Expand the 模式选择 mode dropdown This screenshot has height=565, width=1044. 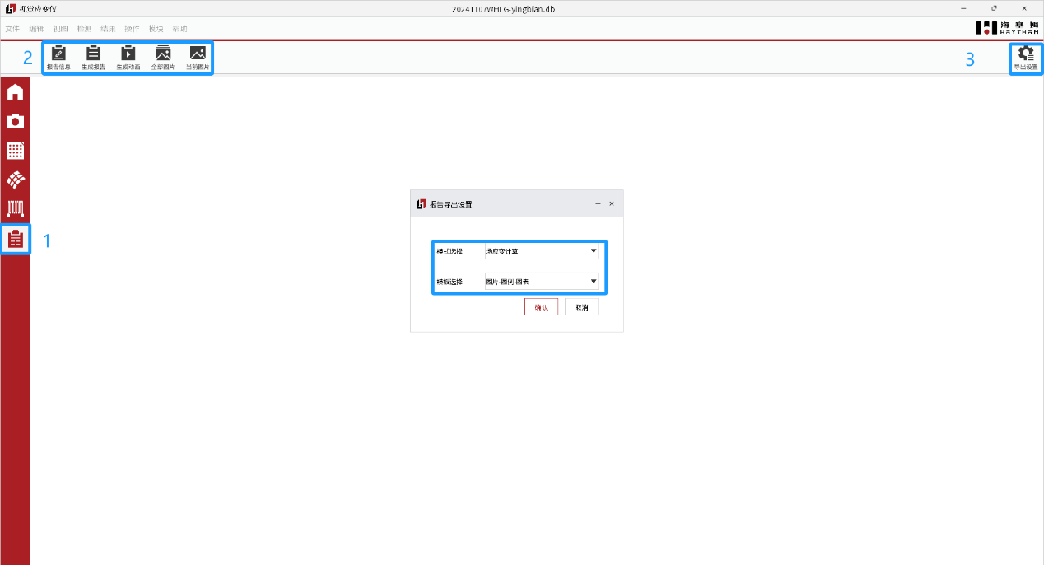pos(541,251)
